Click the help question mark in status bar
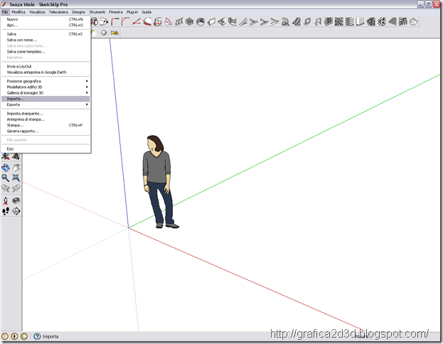Image resolution: width=443 pixels, height=344 pixels. pyautogui.click(x=37, y=336)
